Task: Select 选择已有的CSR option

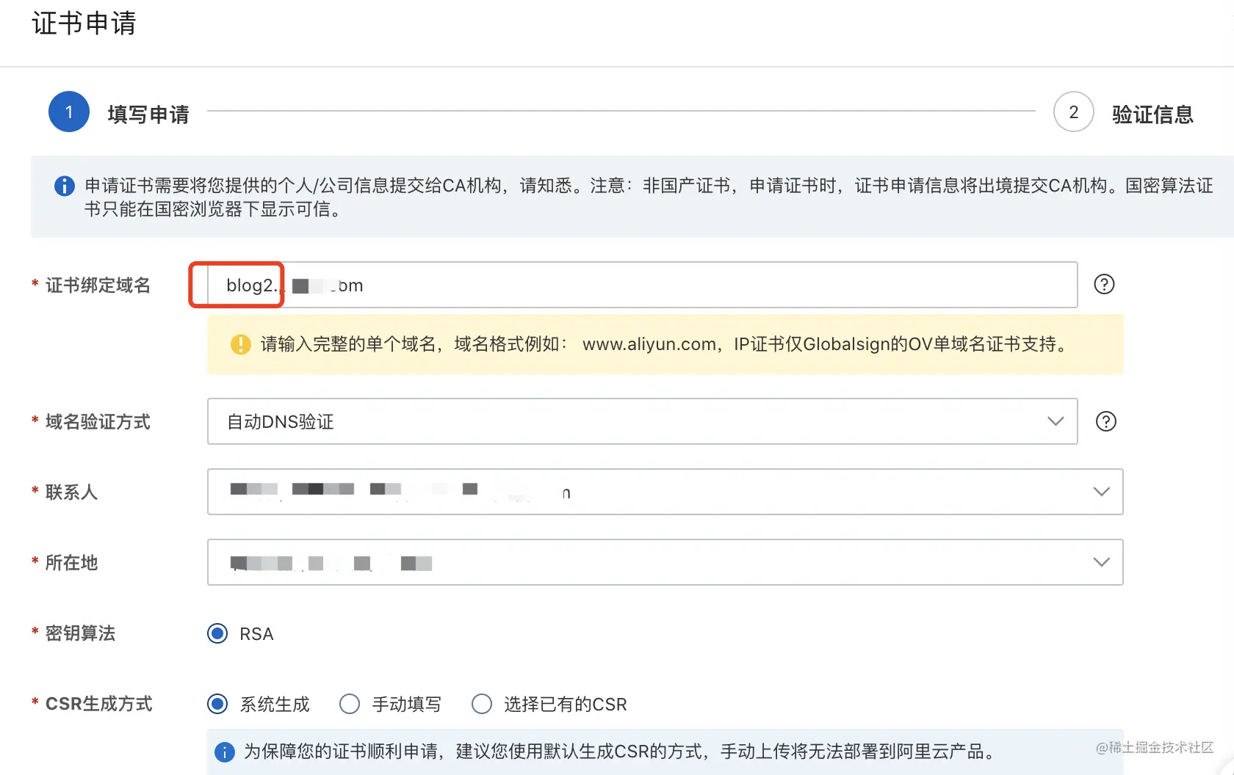Action: click(x=482, y=704)
